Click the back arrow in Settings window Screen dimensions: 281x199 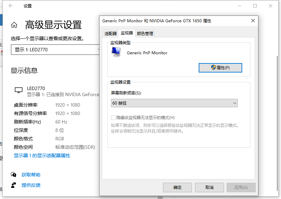pos(11,6)
